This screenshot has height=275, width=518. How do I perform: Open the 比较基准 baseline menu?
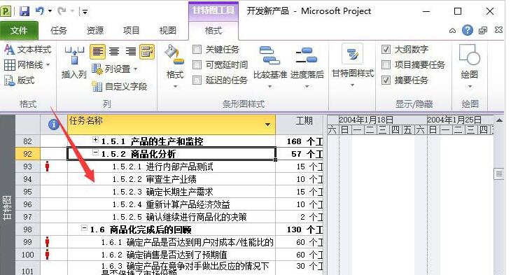(270, 66)
